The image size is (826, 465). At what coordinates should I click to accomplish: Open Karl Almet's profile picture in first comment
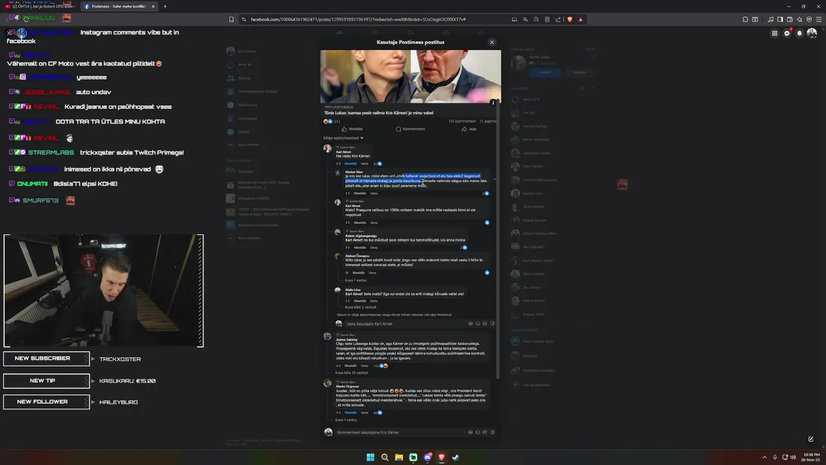[x=328, y=149]
